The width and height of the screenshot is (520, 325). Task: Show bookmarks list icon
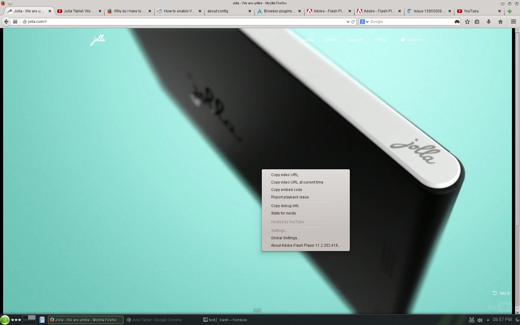(477, 22)
